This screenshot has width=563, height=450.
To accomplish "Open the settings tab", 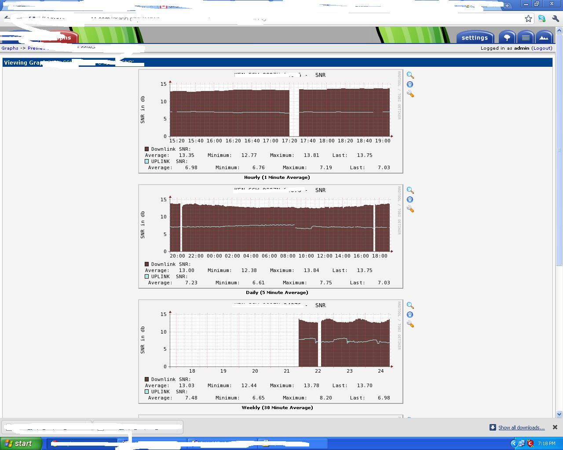I will 475,37.
